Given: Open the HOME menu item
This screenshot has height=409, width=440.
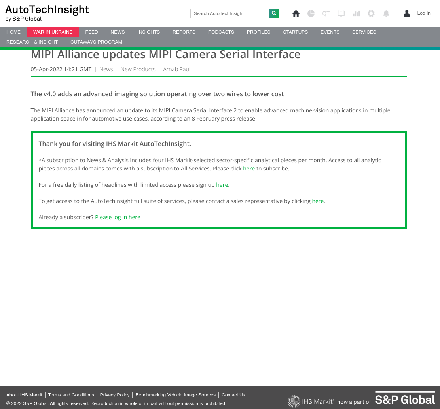Looking at the screenshot, I should click(x=13, y=32).
